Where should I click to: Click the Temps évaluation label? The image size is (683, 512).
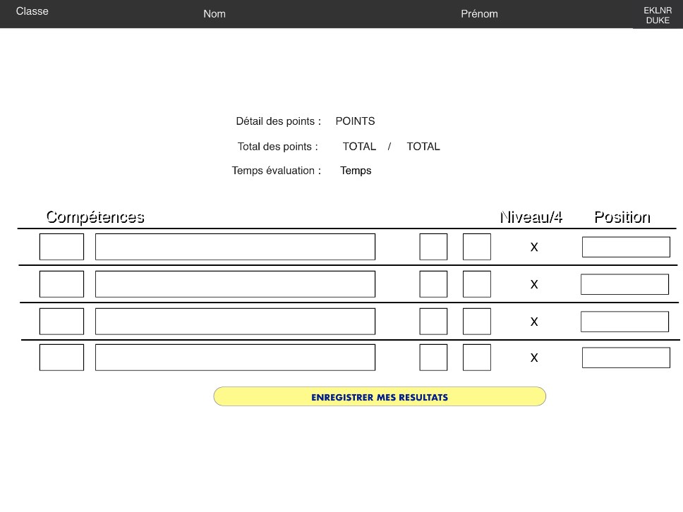click(276, 171)
